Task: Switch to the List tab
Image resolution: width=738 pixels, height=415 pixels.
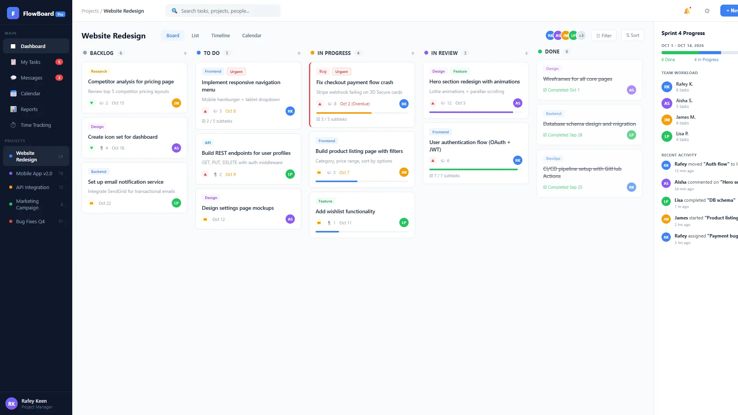Action: pos(195,35)
